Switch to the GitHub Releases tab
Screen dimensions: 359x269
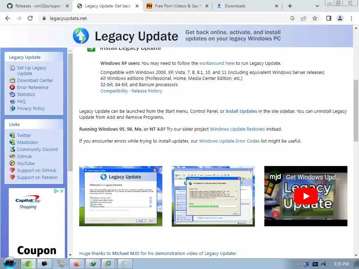click(x=38, y=6)
